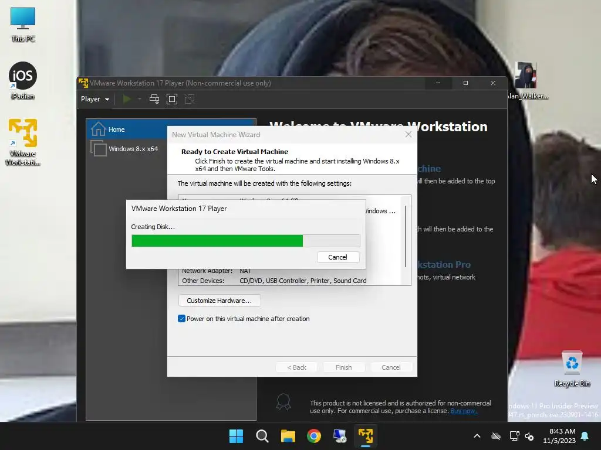Click the Back button in wizard
Screen dimensions: 601x450
296,367
